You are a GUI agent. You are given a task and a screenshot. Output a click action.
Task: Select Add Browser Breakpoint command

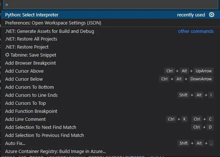[x=30, y=63]
